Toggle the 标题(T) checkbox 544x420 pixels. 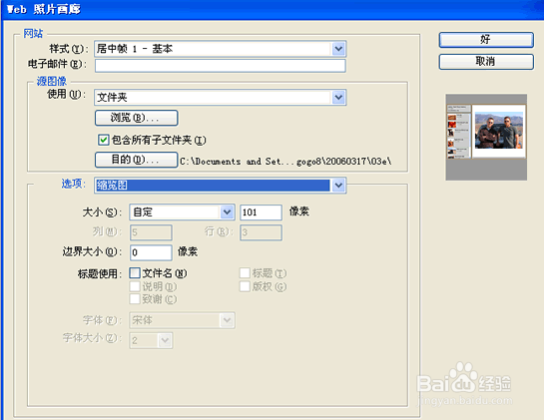tap(245, 273)
